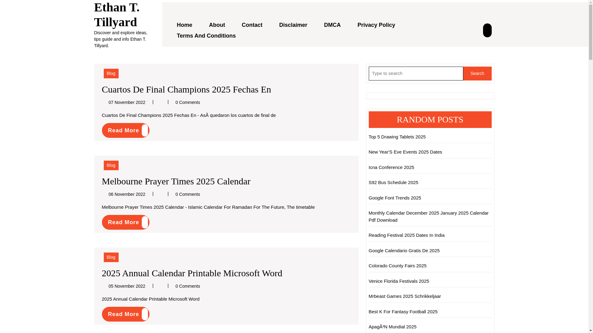
Task: Read more of Cuartos De Final Champions post
Action: pyautogui.click(x=125, y=130)
